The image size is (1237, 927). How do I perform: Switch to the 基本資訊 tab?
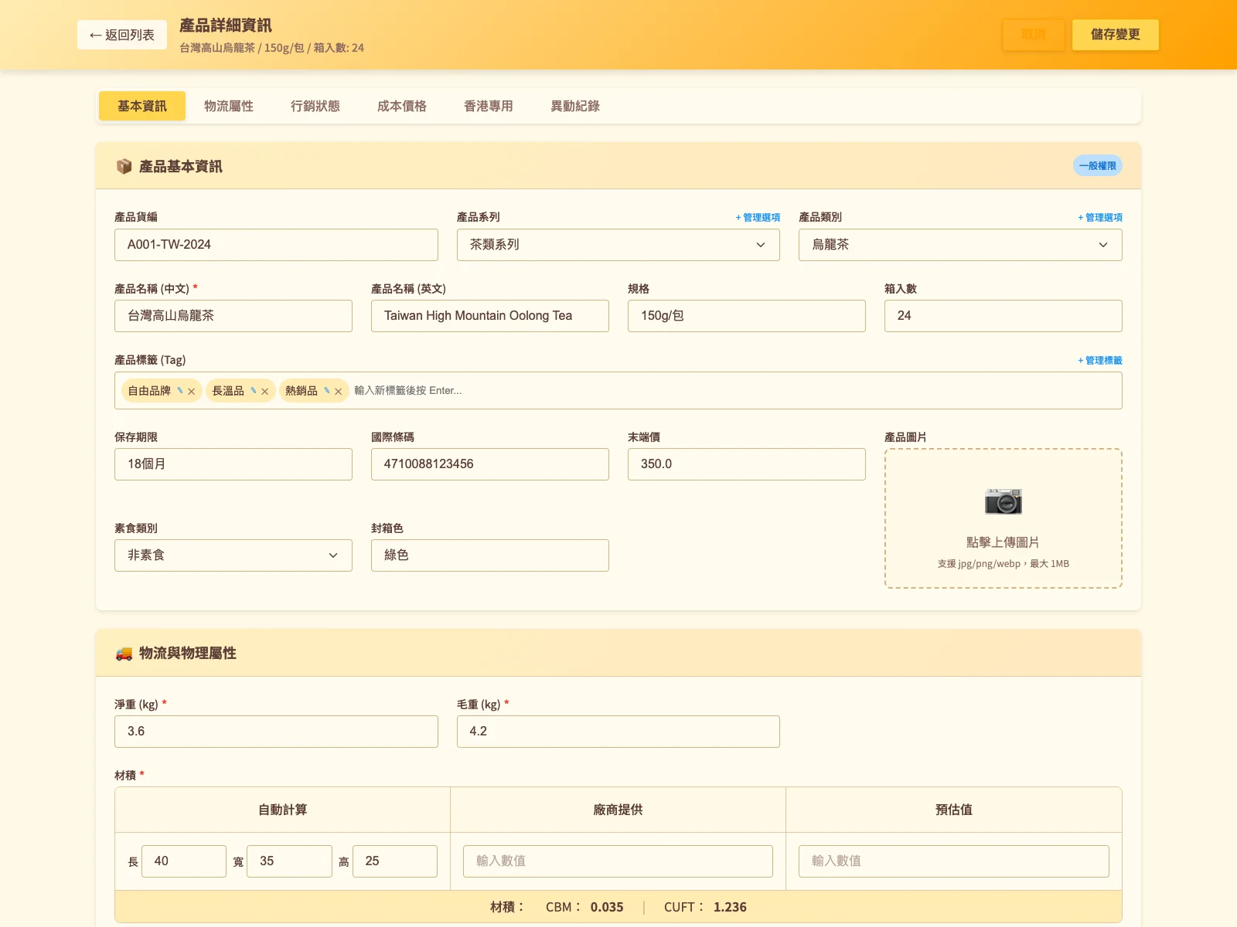tap(142, 106)
